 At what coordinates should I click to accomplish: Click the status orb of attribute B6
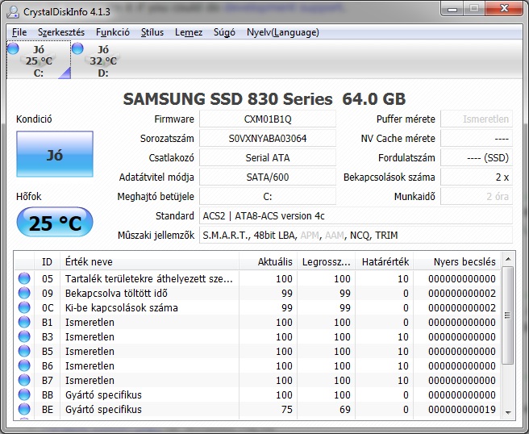pos(24,365)
